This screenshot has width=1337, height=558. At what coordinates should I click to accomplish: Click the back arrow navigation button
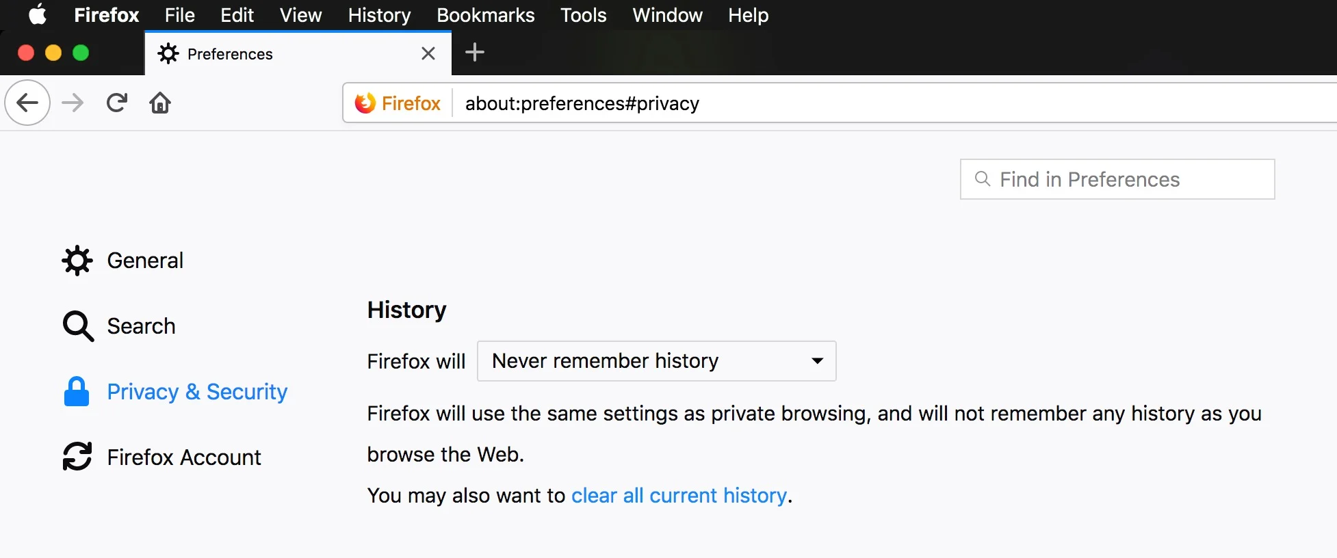click(27, 103)
